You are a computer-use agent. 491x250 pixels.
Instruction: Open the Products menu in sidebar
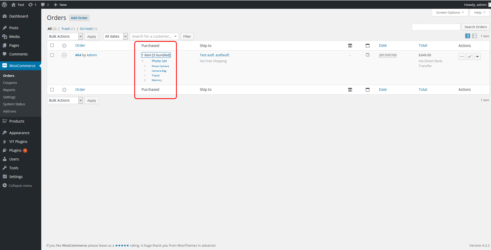[17, 121]
